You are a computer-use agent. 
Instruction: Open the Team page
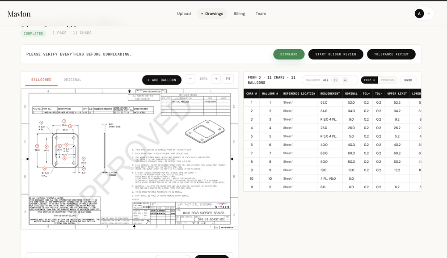pos(261,13)
